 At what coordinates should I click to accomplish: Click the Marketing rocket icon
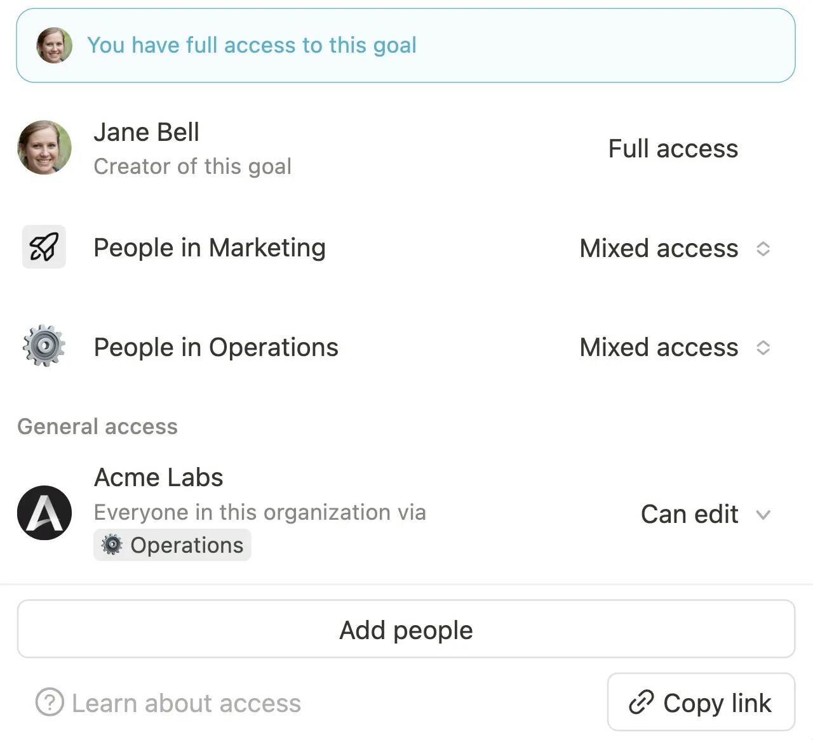[44, 247]
